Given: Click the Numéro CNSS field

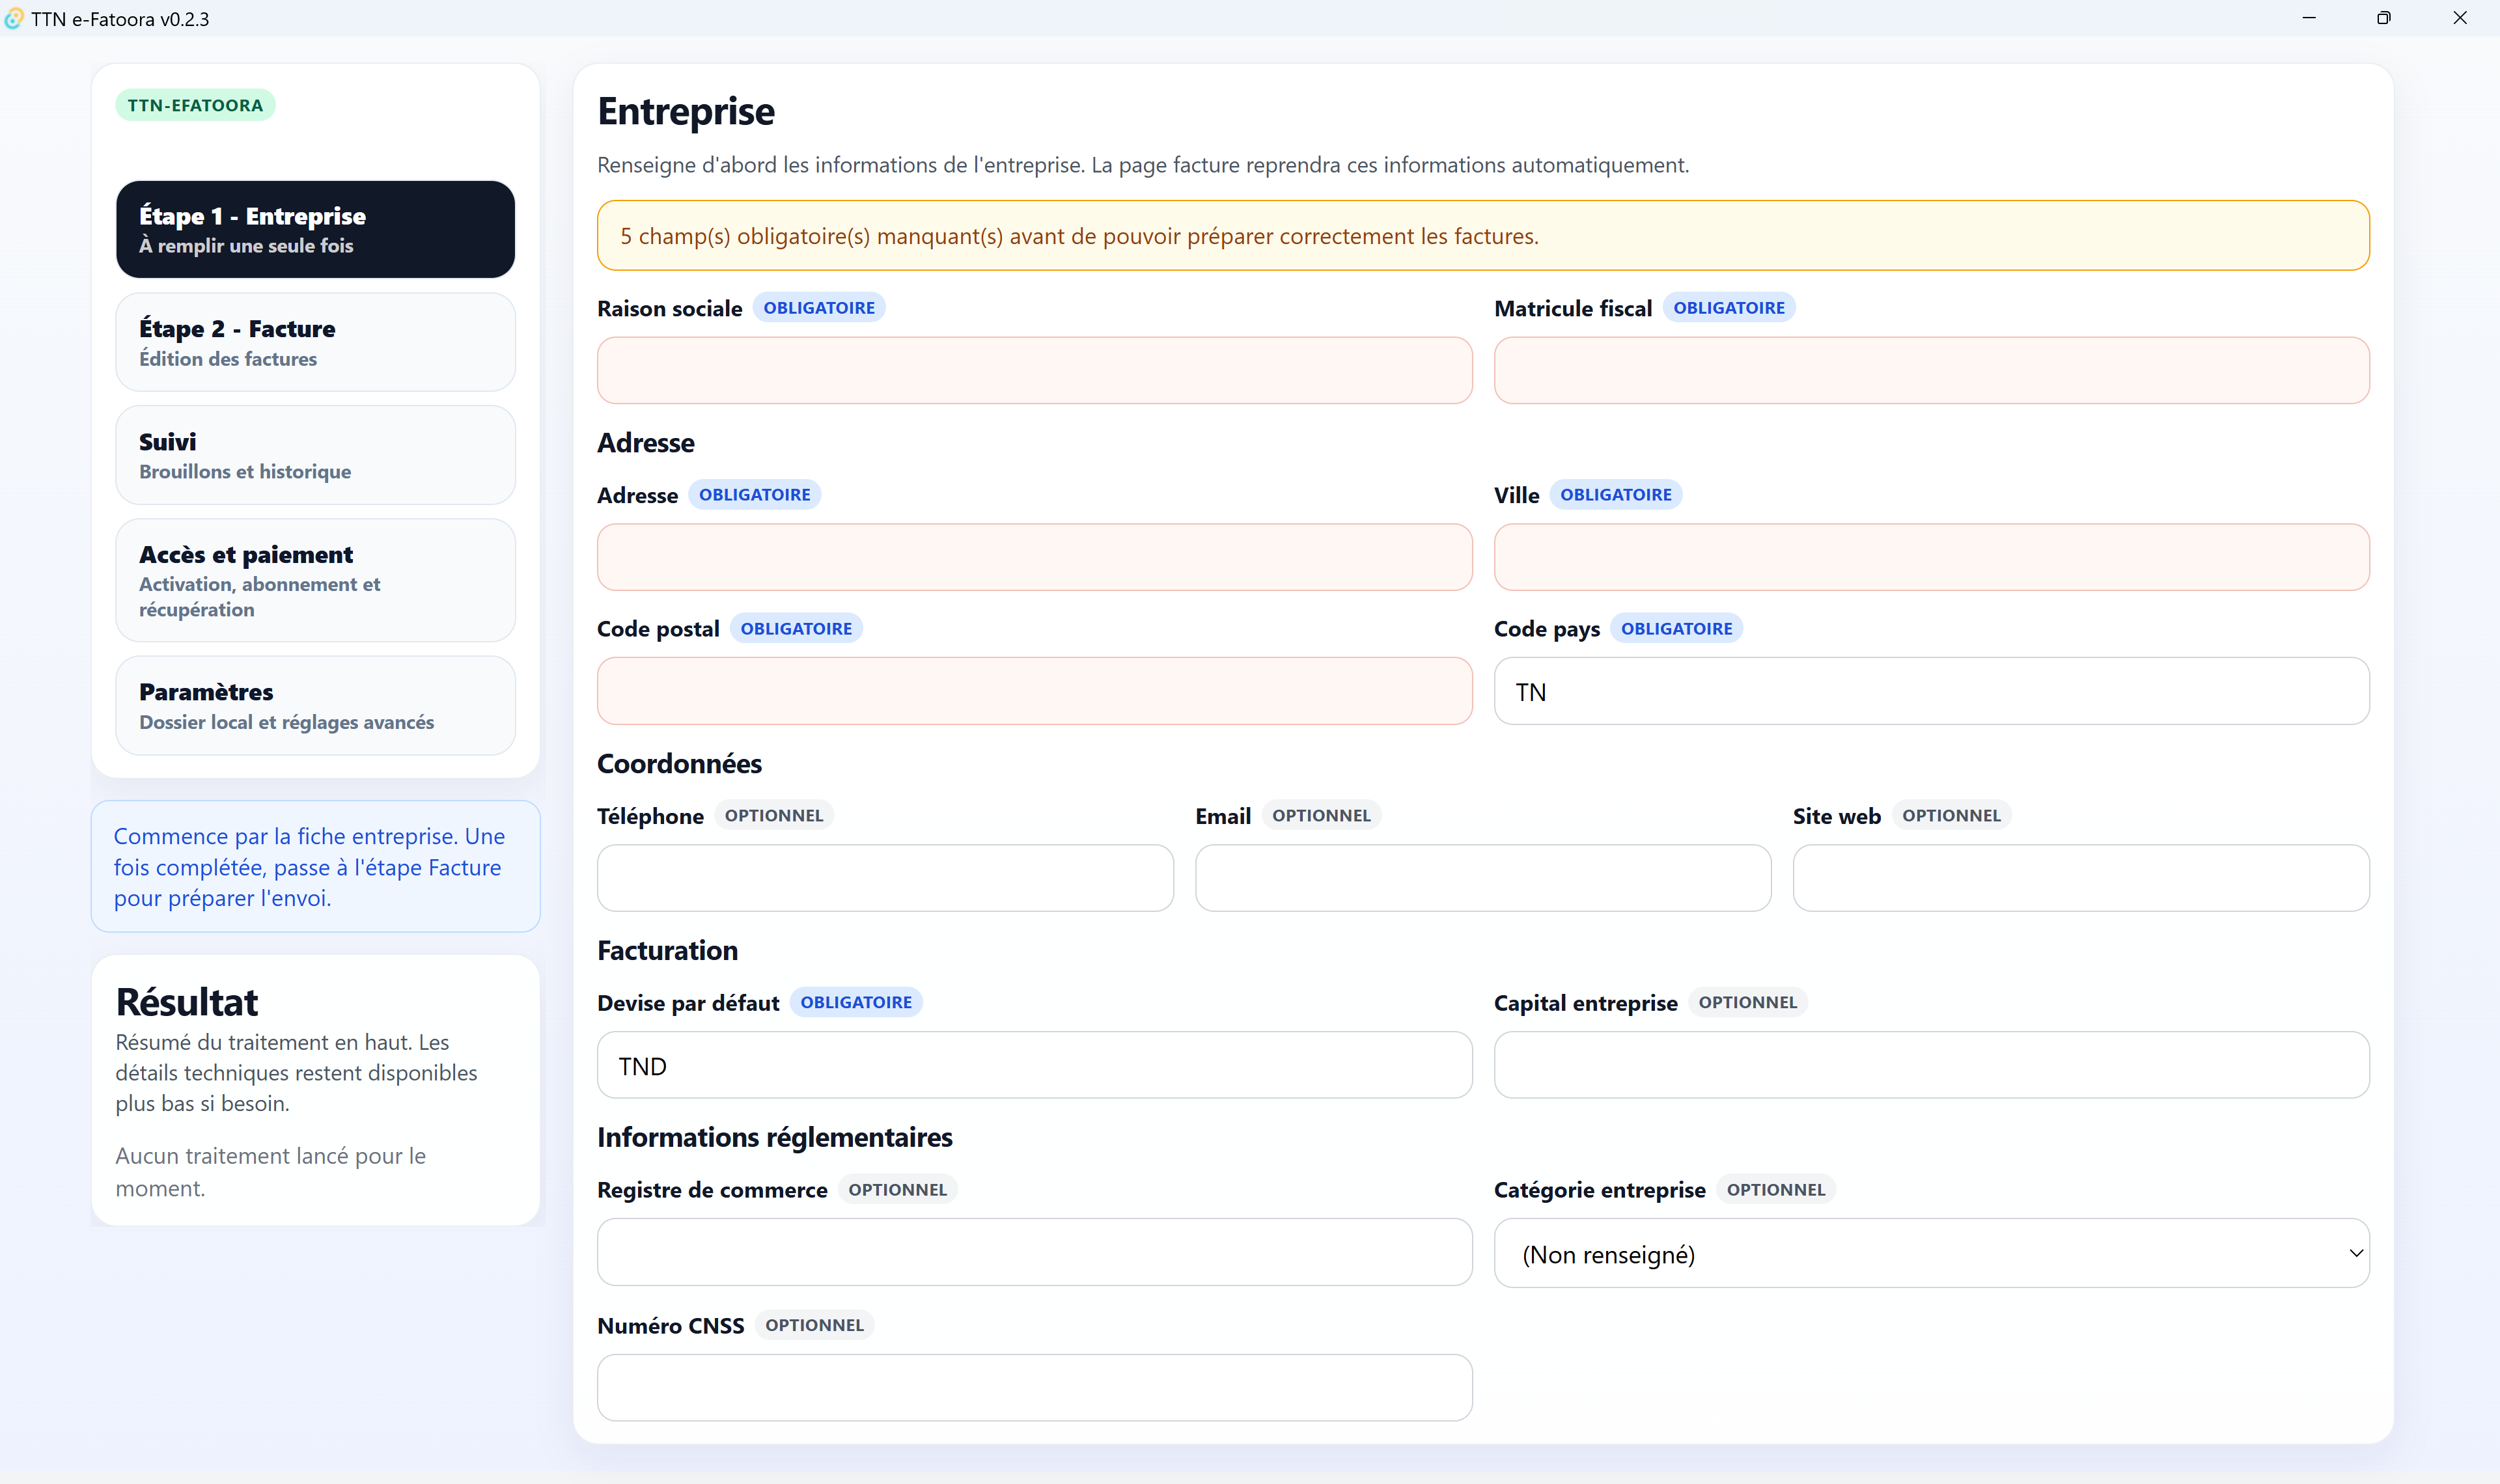Looking at the screenshot, I should pyautogui.click(x=1034, y=1387).
